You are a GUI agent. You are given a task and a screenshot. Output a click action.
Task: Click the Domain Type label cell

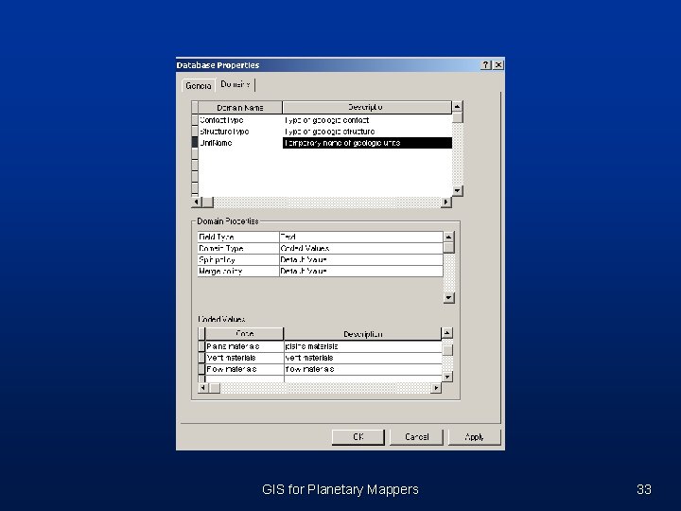[238, 248]
